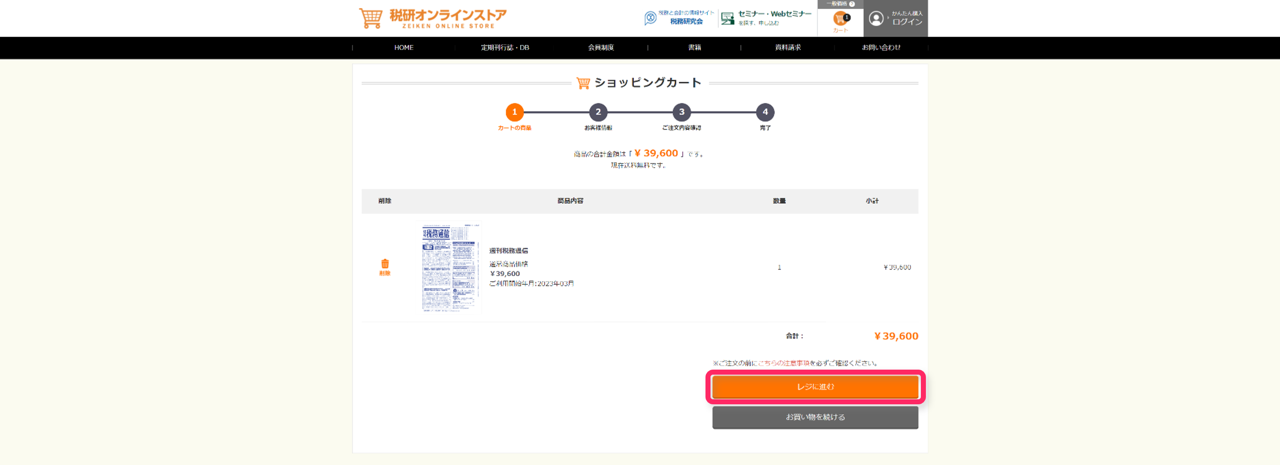The width and height of the screenshot is (1280, 465).
Task: Proceed with レジに進む button
Action: click(815, 387)
